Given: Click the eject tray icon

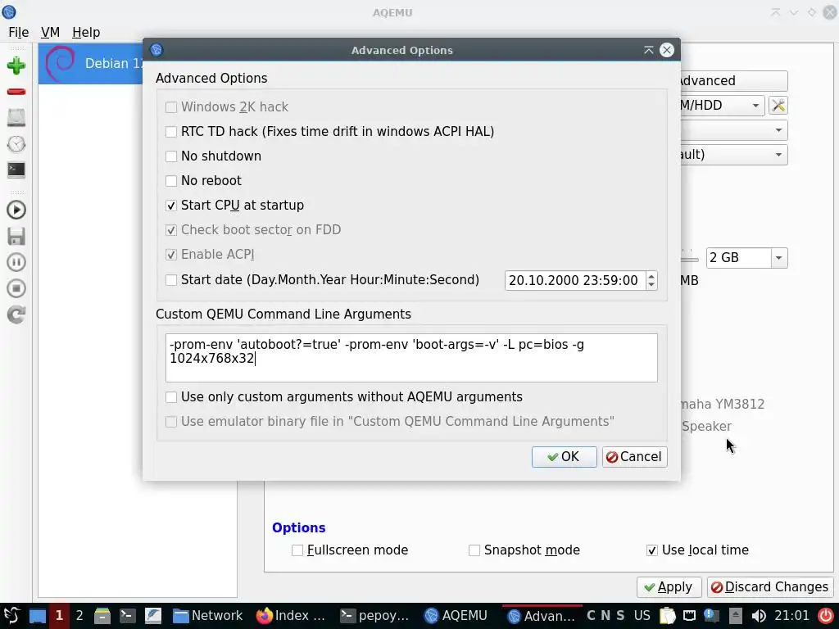Looking at the screenshot, I should click(x=735, y=616).
